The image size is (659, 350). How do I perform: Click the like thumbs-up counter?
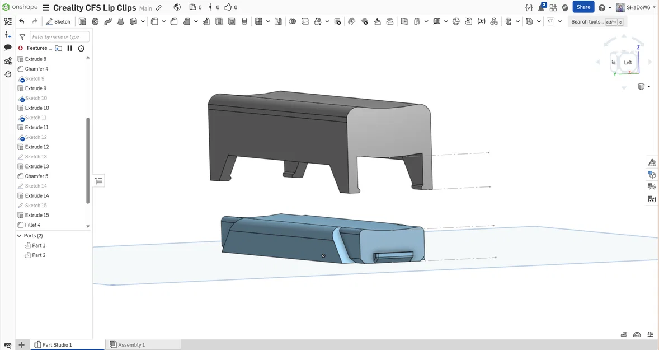[230, 7]
